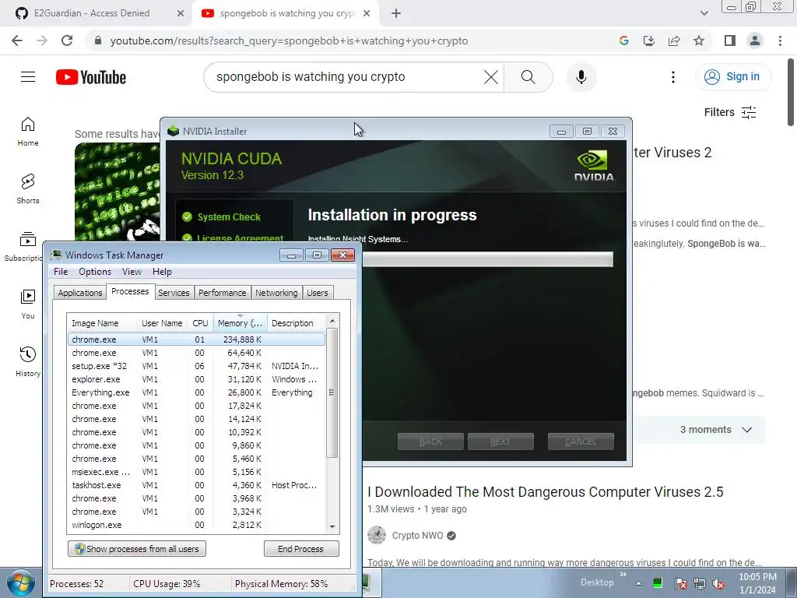Open Subscriptions in the YouTube sidebar
Screen dimensions: 797x598
24,247
